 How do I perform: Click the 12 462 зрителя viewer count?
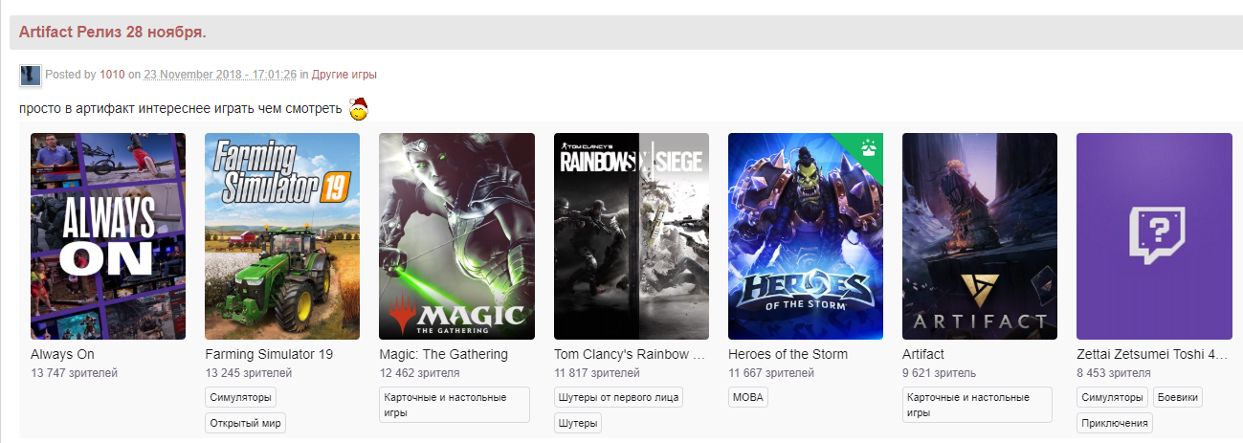419,373
